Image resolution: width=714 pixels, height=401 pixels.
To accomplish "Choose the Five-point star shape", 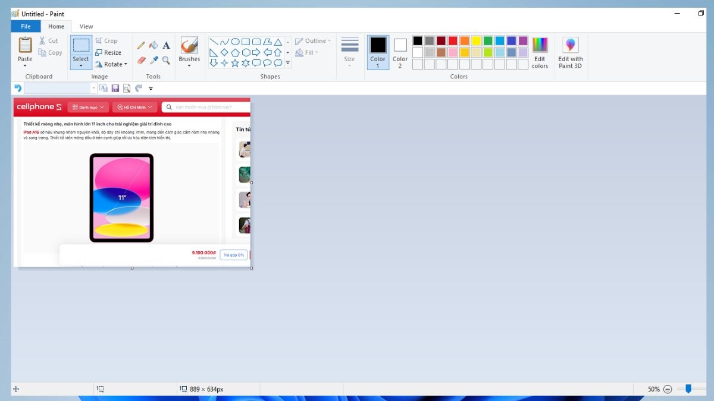I will 235,63.
